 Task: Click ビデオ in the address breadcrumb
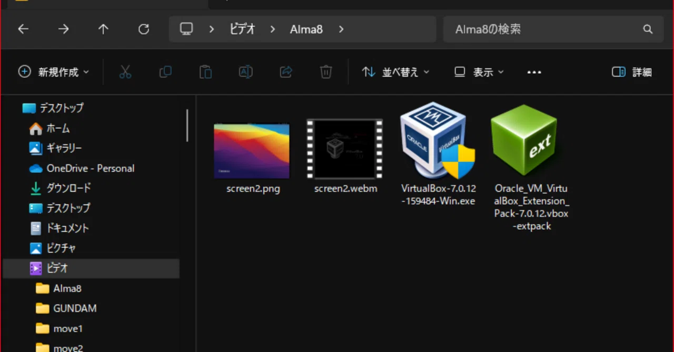coord(242,29)
